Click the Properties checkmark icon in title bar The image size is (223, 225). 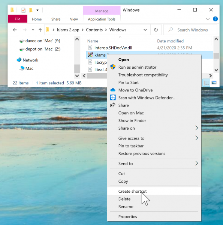coord(23,10)
